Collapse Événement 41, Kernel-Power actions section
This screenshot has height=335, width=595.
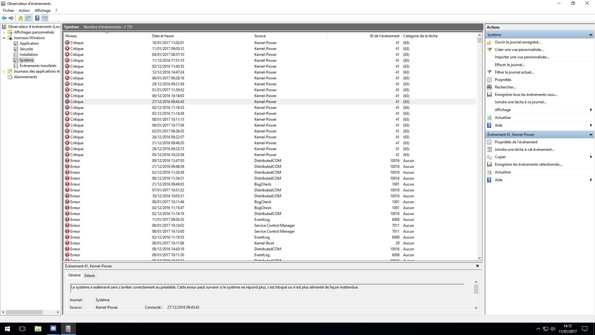click(591, 135)
